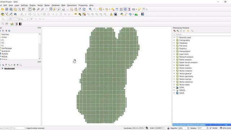Select the Zoom In magnifier tool

click(38, 9)
